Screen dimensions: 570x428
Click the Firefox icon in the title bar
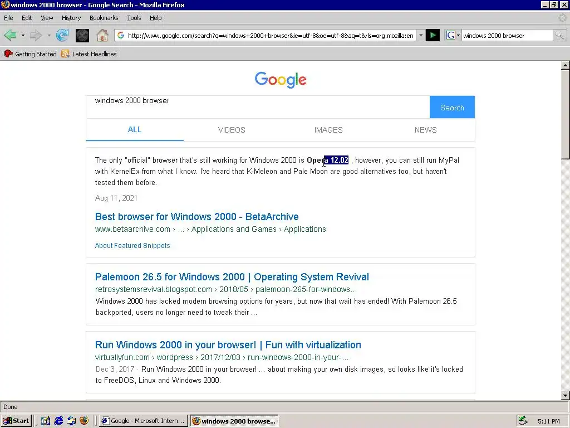(5, 4)
